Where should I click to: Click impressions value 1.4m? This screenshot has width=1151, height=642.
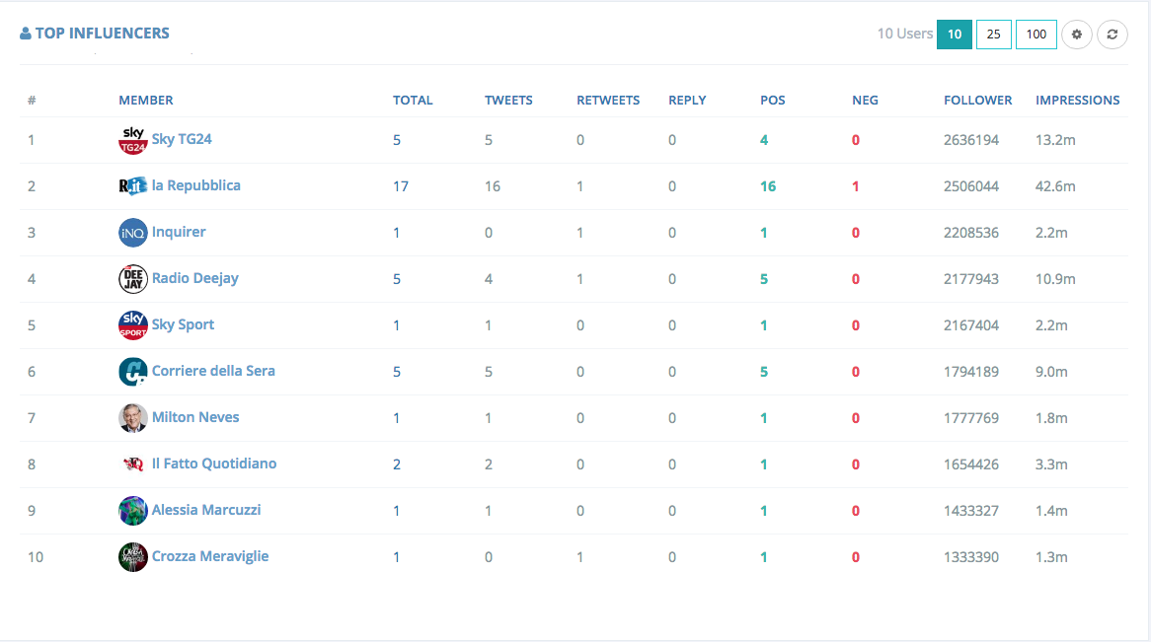(x=1051, y=511)
